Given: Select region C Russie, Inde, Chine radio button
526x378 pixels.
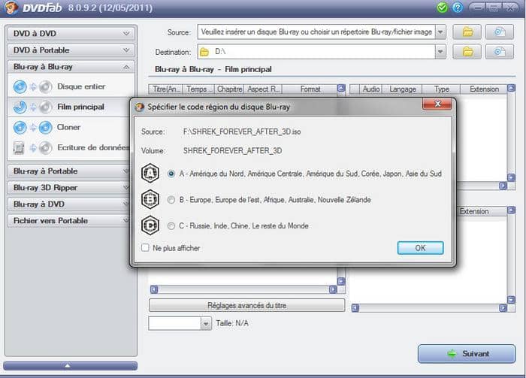Looking at the screenshot, I should 172,225.
